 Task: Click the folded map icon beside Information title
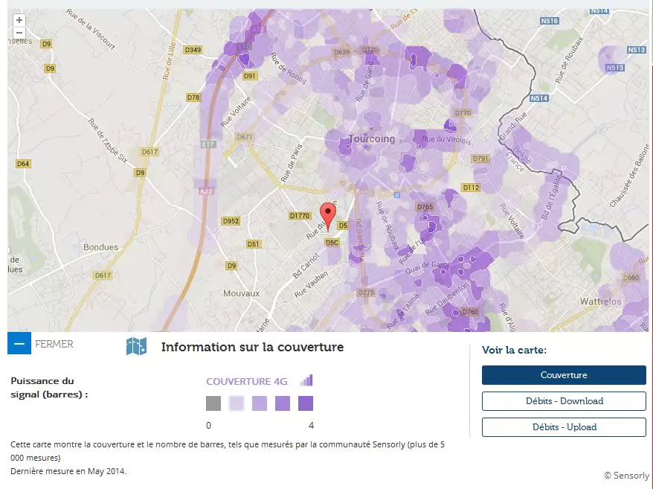pos(136,346)
